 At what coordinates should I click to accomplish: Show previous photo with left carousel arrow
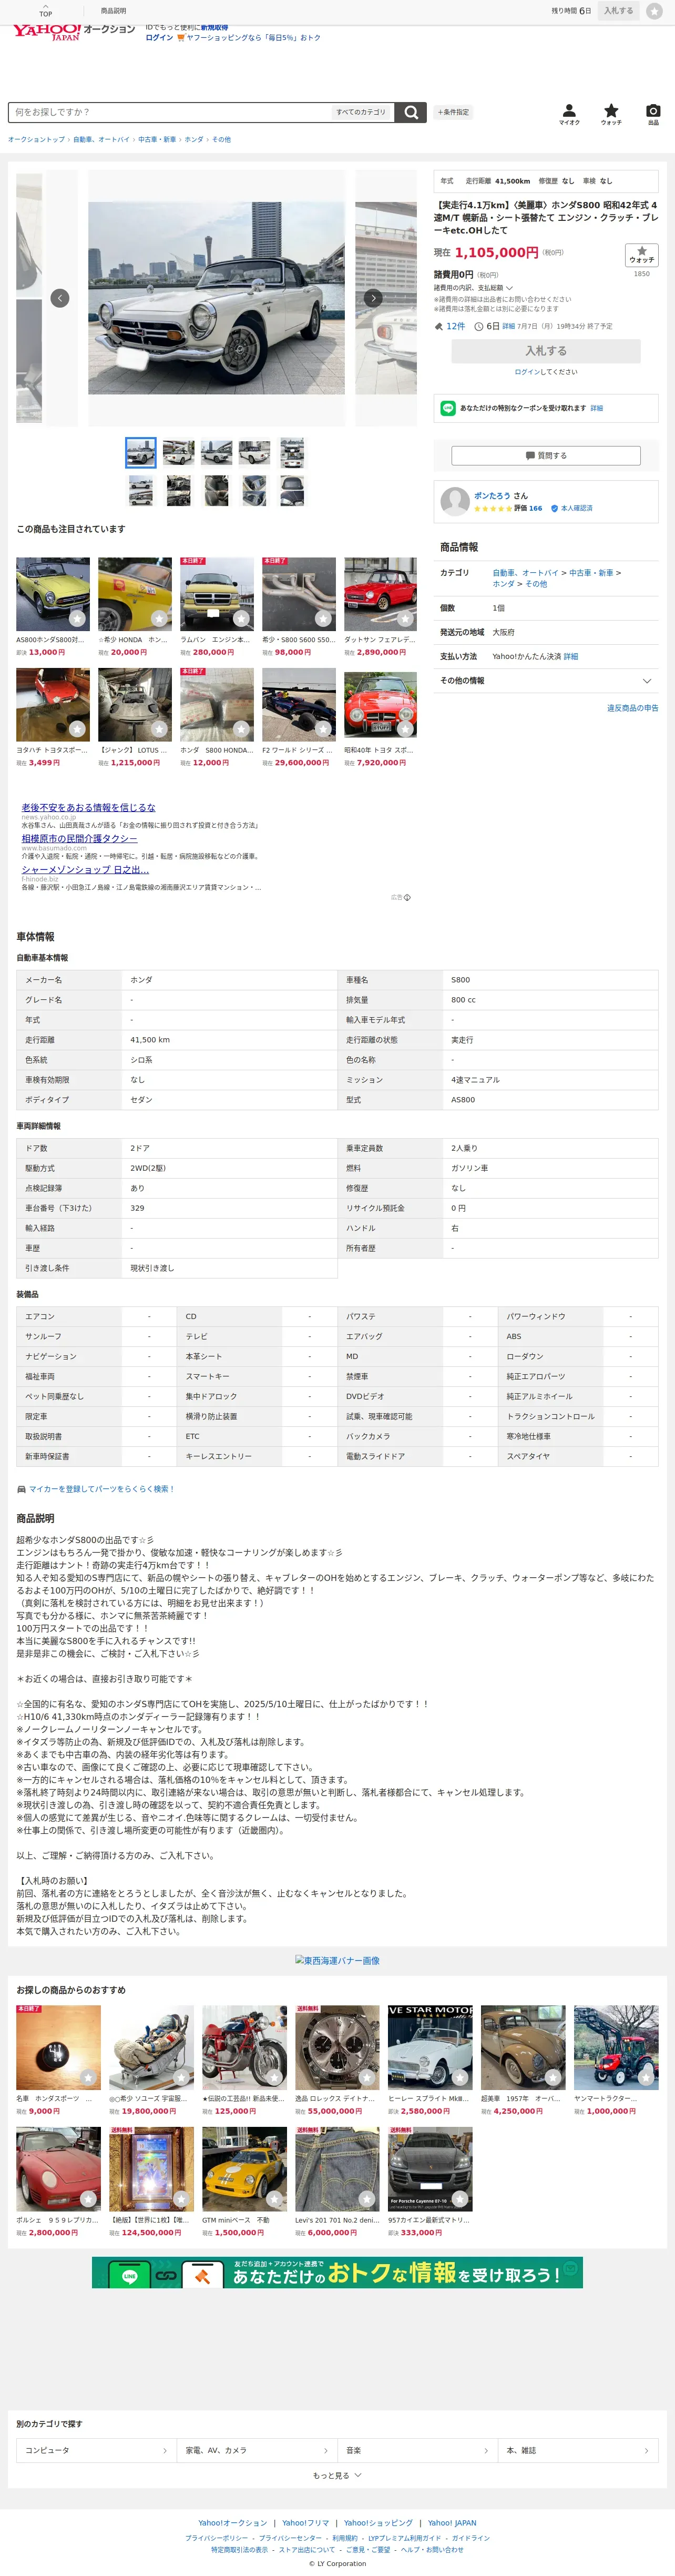[x=60, y=298]
